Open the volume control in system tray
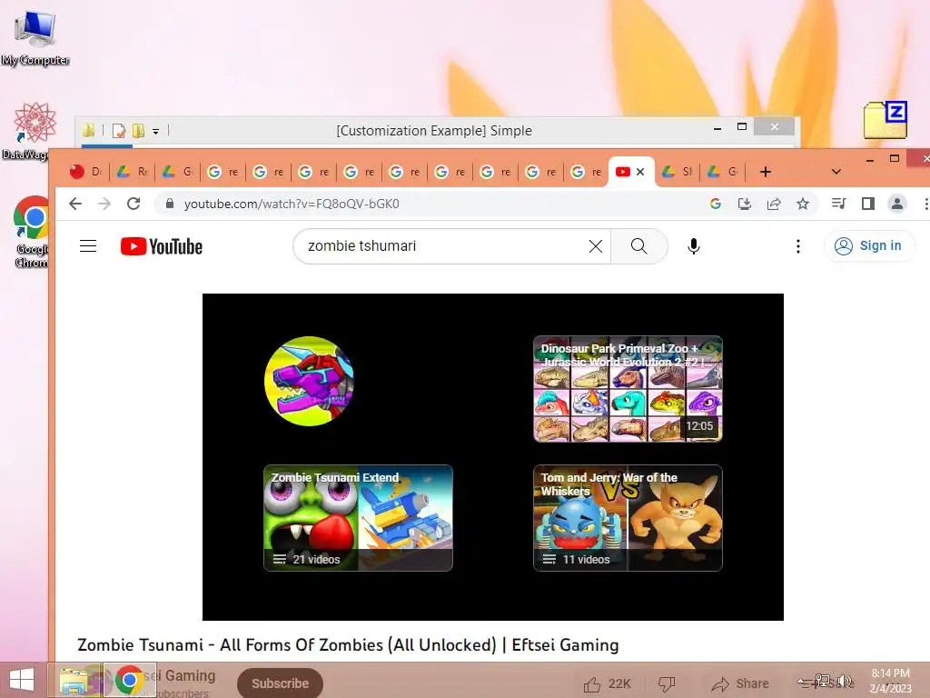The height and width of the screenshot is (698, 930). 845,681
